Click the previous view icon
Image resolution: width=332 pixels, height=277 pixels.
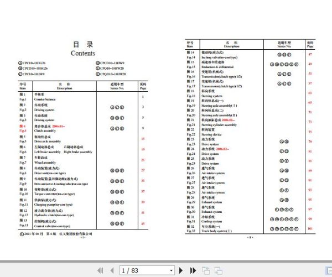click(206, 270)
